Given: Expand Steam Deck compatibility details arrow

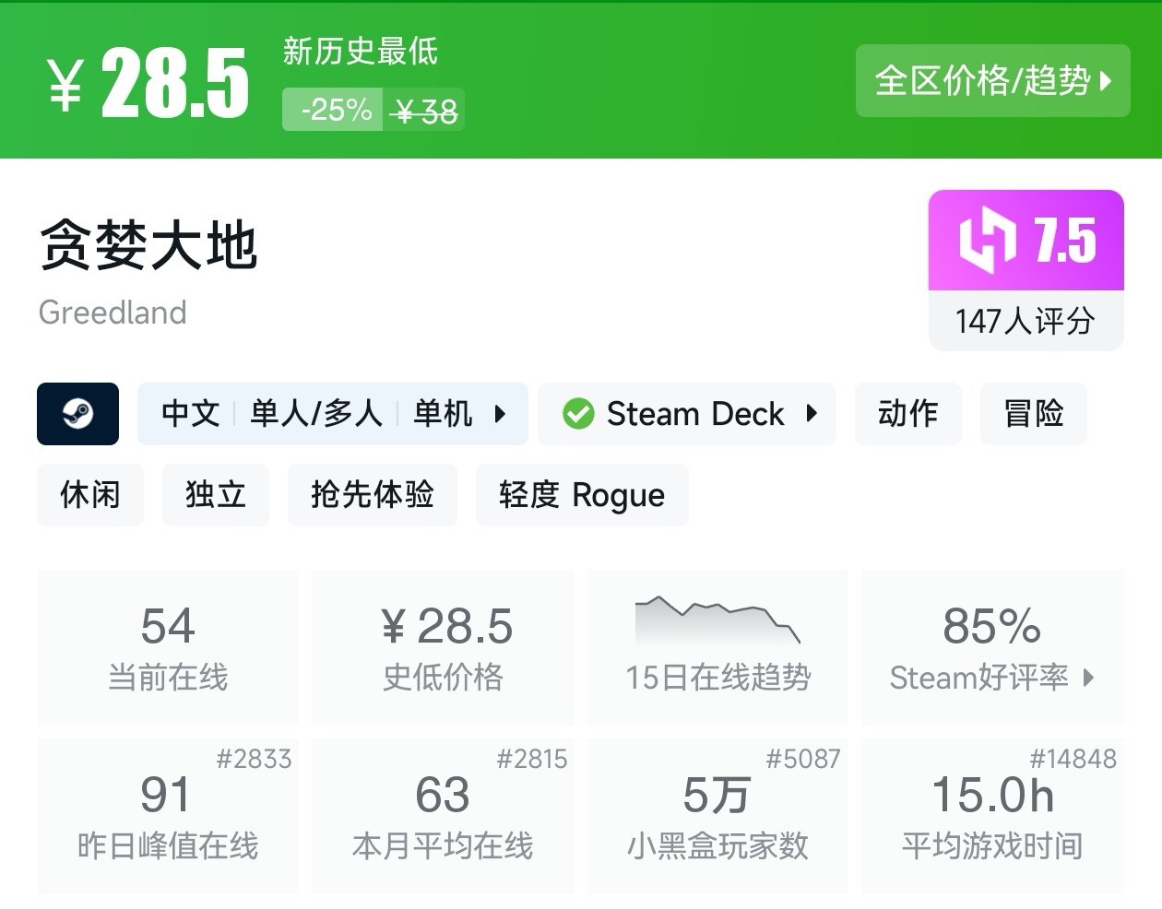Looking at the screenshot, I should [812, 414].
